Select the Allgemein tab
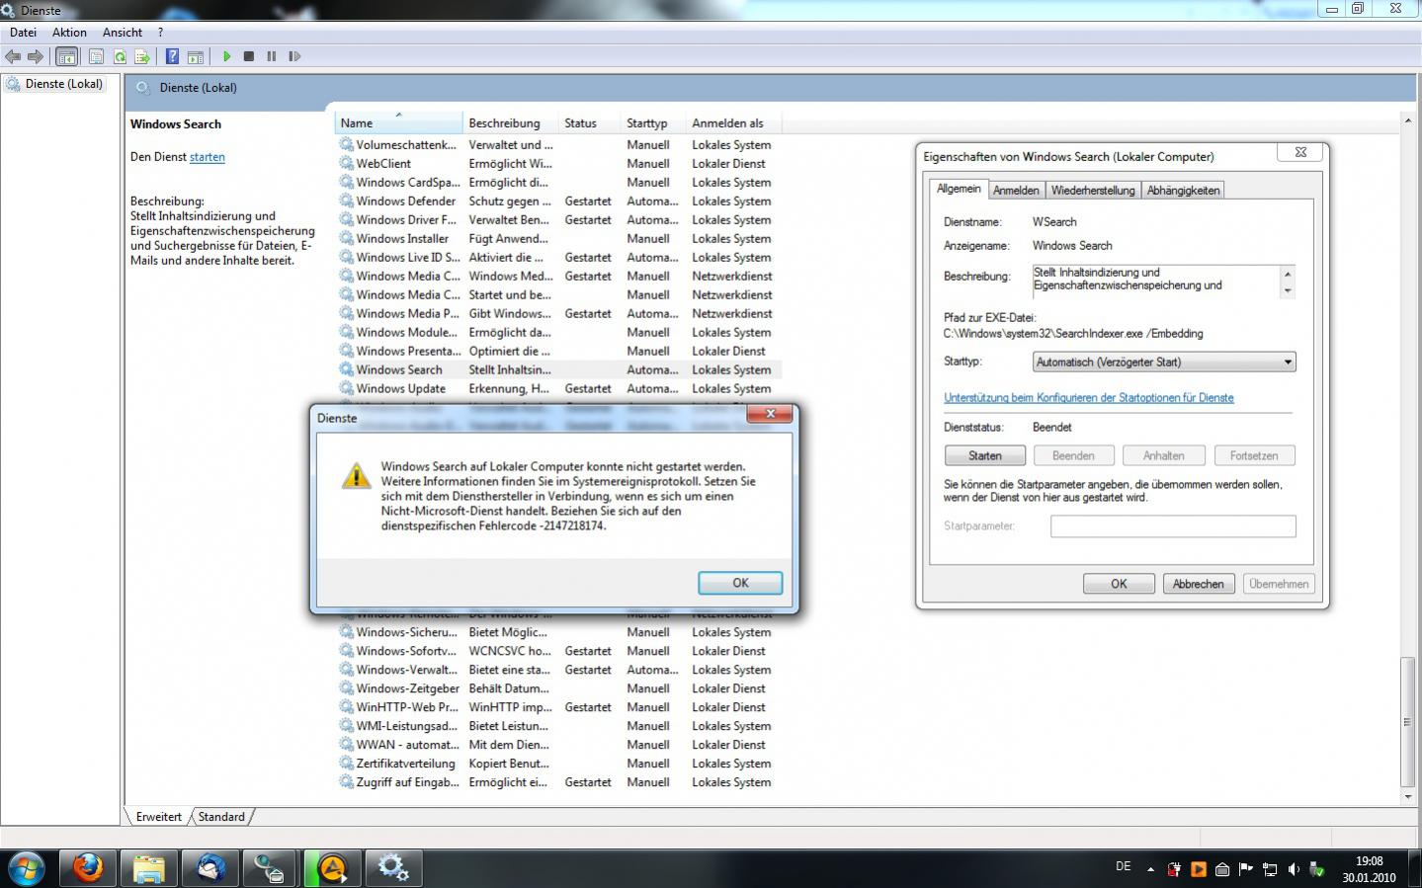 point(959,189)
